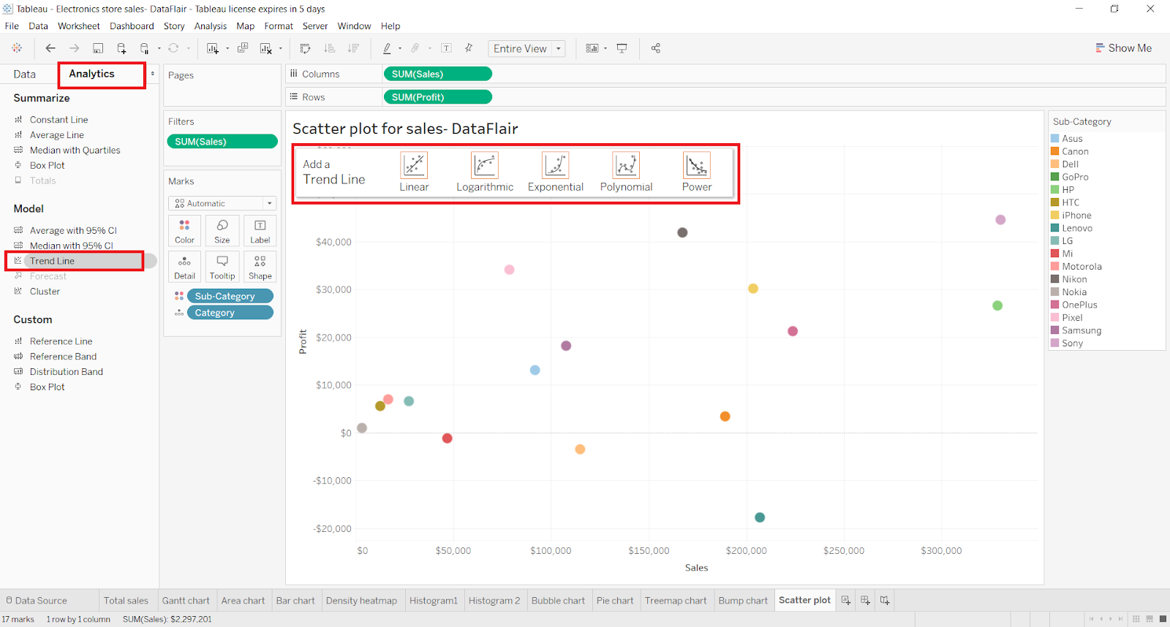Switch to the Bubble chart sheet tab
This screenshot has height=627, width=1170.
click(558, 601)
